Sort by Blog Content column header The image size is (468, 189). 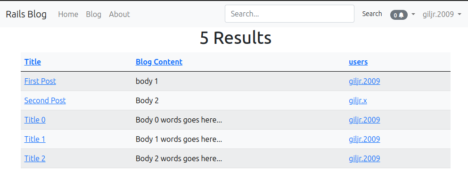coord(159,62)
